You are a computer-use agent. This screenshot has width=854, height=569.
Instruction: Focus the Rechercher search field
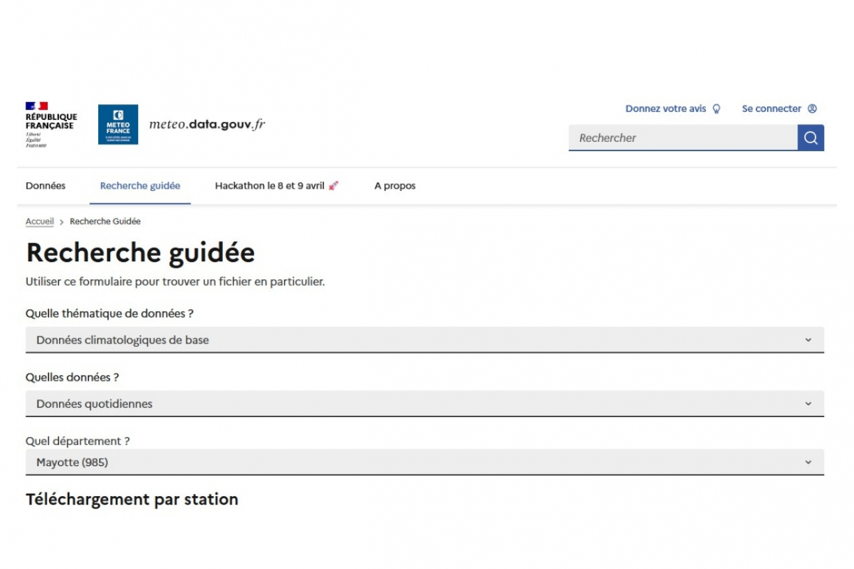click(x=682, y=138)
